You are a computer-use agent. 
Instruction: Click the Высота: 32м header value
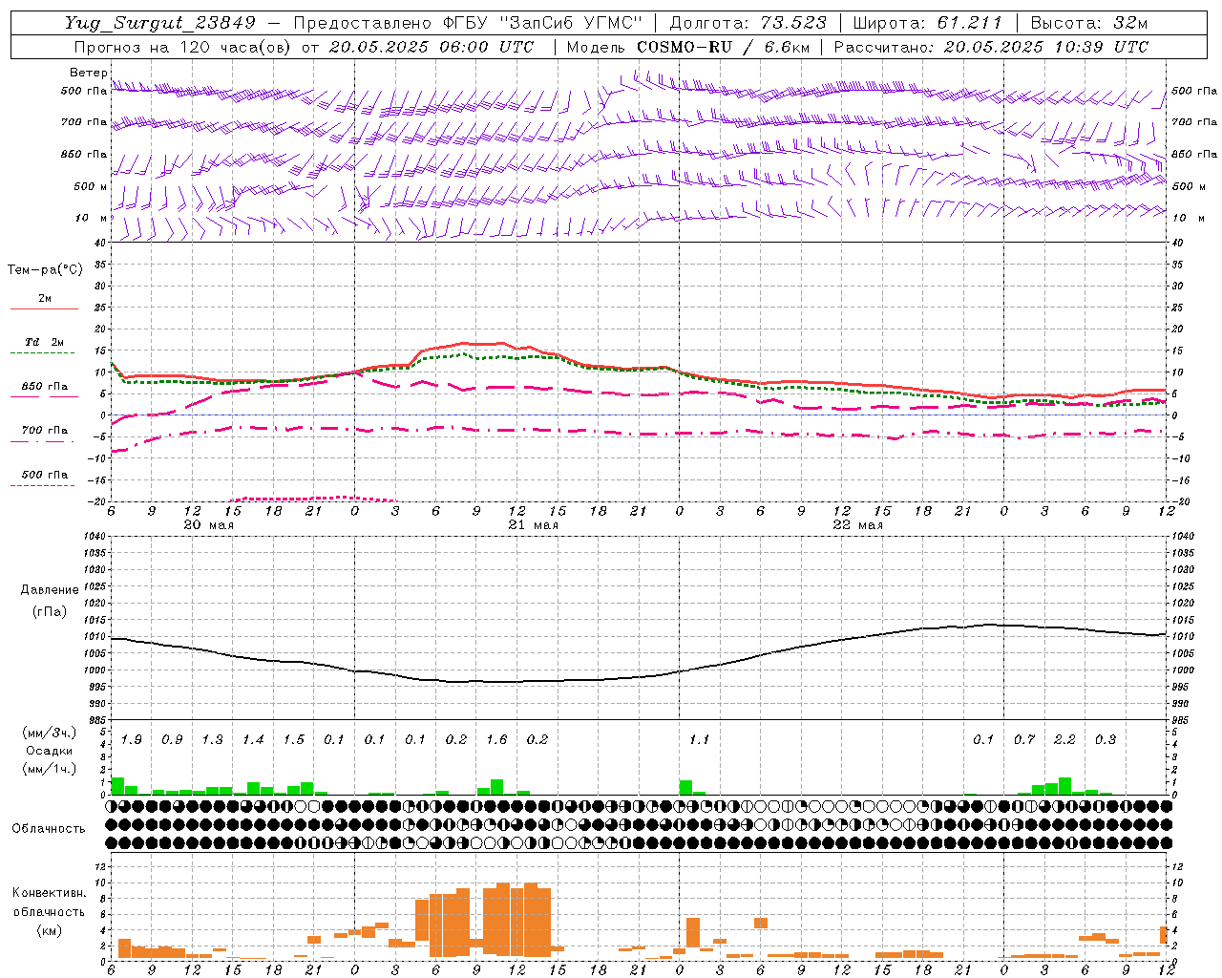coord(1089,23)
